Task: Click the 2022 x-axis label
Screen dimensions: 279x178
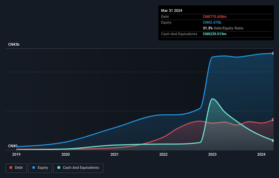Action: pos(163,154)
